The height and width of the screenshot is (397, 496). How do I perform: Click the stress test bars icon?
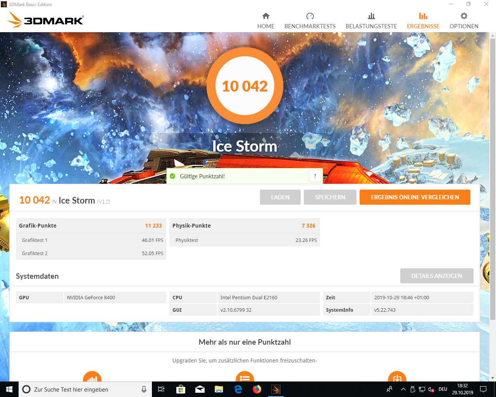point(371,16)
